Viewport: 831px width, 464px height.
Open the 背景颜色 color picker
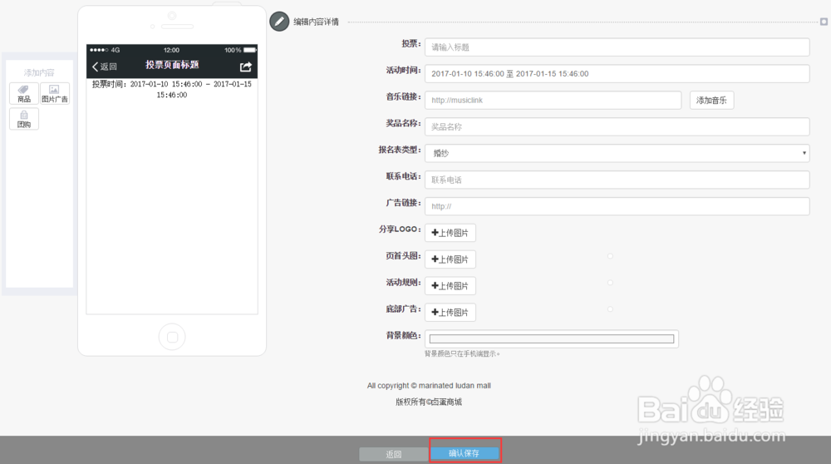click(552, 338)
